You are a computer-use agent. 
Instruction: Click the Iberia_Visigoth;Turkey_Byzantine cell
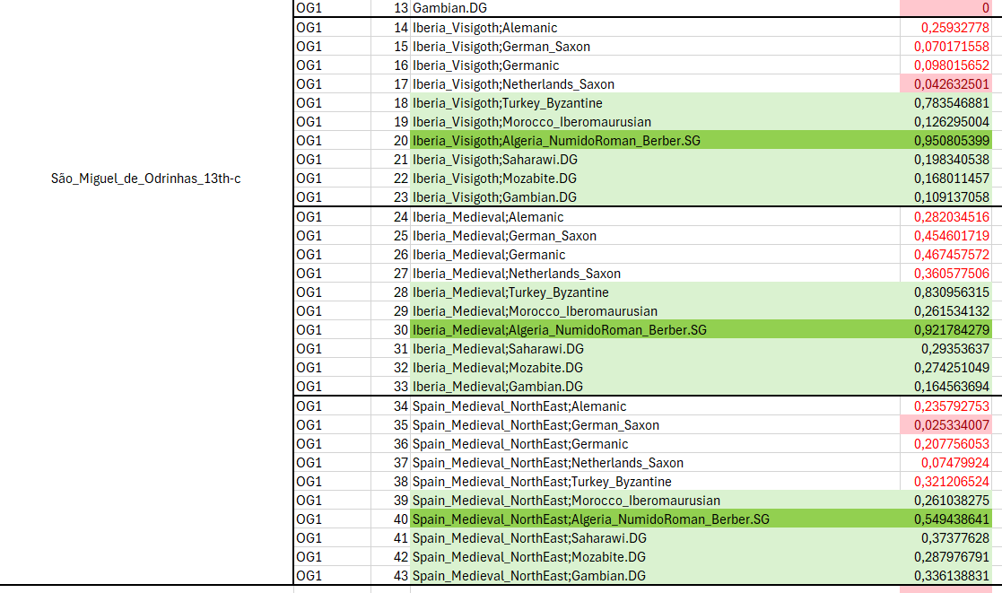coord(655,103)
